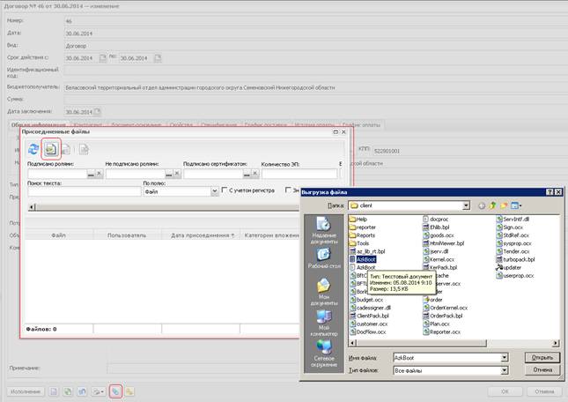The height and width of the screenshot is (402, 568).
Task: Click the highlighted attach file icon
Action: (51, 150)
